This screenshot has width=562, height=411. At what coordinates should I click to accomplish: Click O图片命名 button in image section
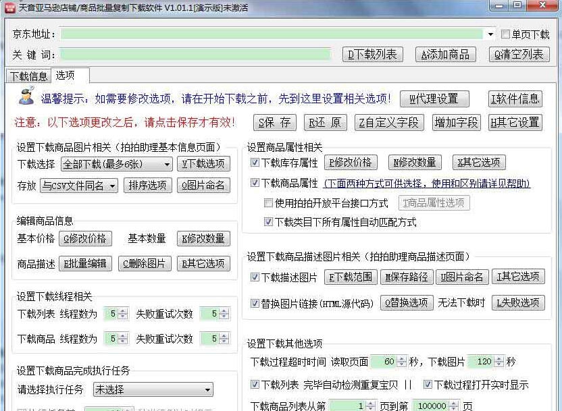click(203, 186)
